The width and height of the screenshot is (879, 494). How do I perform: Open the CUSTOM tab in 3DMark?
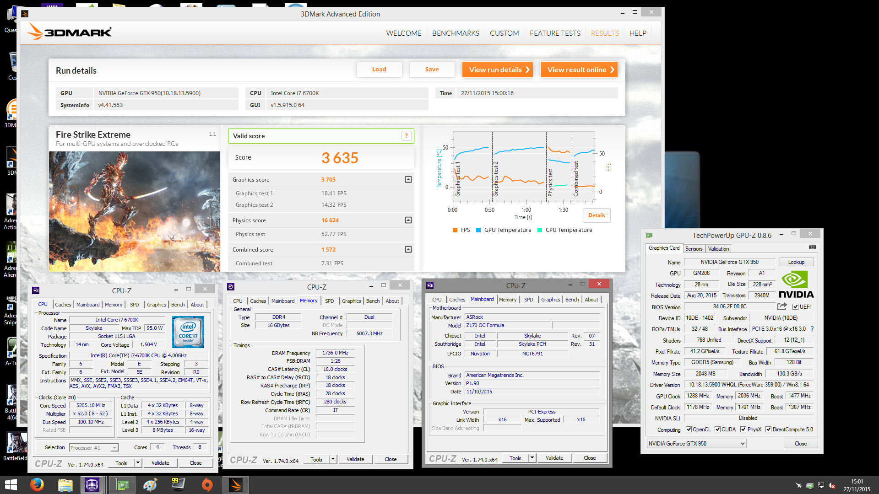504,33
